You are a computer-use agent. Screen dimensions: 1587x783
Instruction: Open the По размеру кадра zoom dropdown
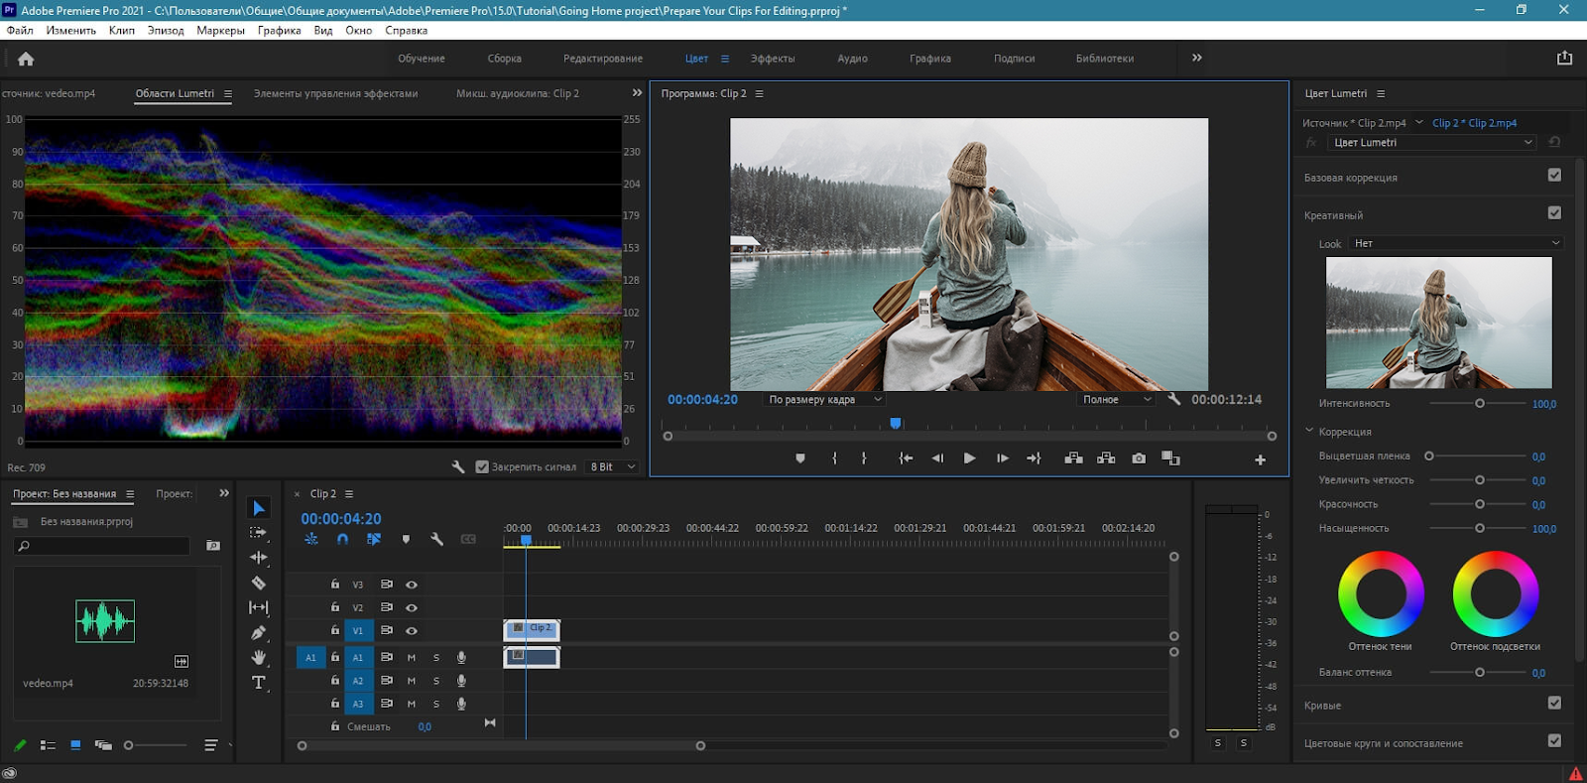(824, 400)
